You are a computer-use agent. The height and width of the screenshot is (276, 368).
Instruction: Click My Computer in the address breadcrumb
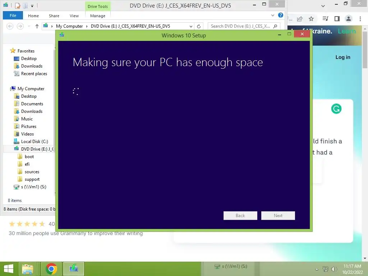point(69,26)
